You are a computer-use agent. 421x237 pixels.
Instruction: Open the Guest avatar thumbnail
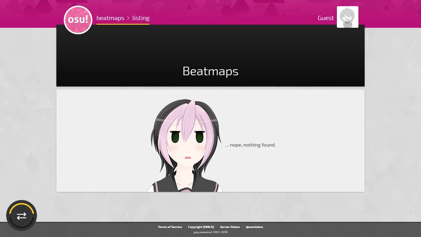(x=348, y=17)
